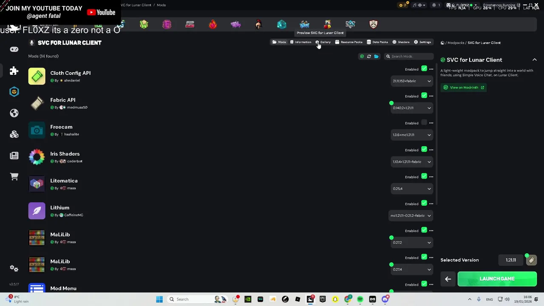Viewport: 544px width, 306px height.
Task: Open more options for Freecam mod
Action: 431,123
